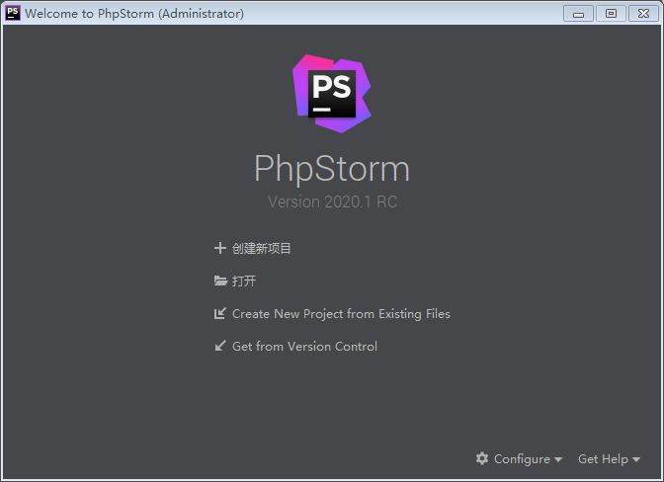
Task: Click the plus icon beside 创建新项目
Action: pos(220,249)
